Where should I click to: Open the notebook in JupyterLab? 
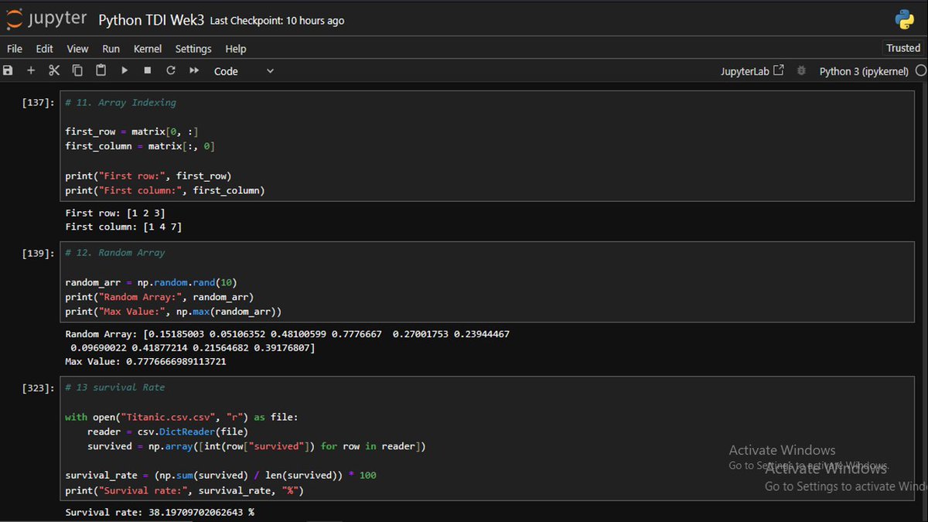click(x=752, y=71)
